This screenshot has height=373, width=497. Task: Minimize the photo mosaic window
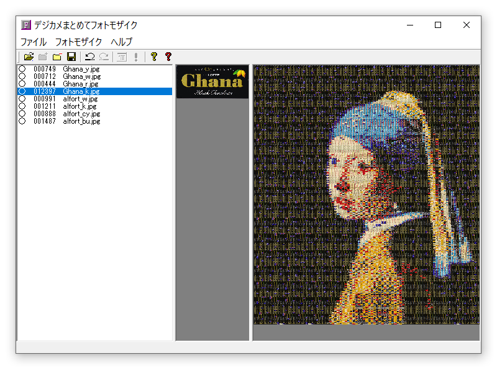[410, 25]
